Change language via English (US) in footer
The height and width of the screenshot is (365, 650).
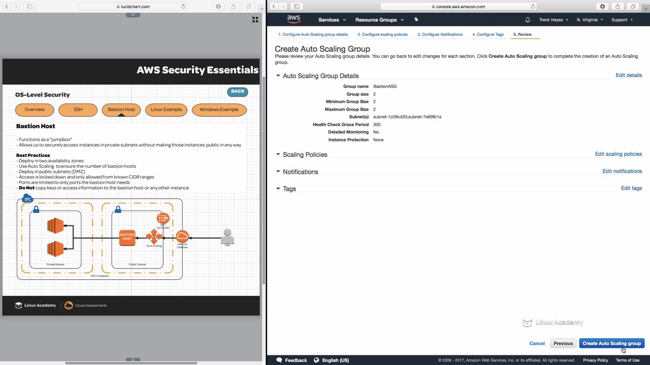(x=331, y=360)
